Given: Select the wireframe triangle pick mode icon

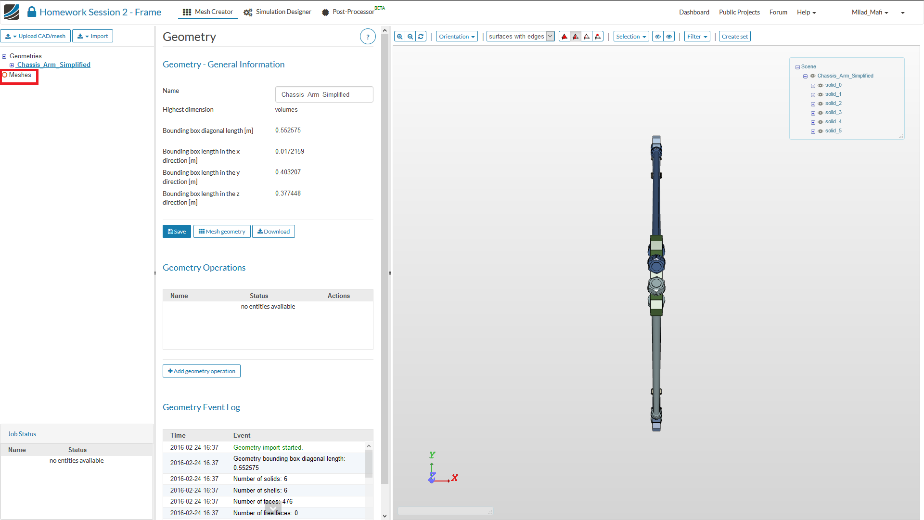Looking at the screenshot, I should click(x=587, y=37).
